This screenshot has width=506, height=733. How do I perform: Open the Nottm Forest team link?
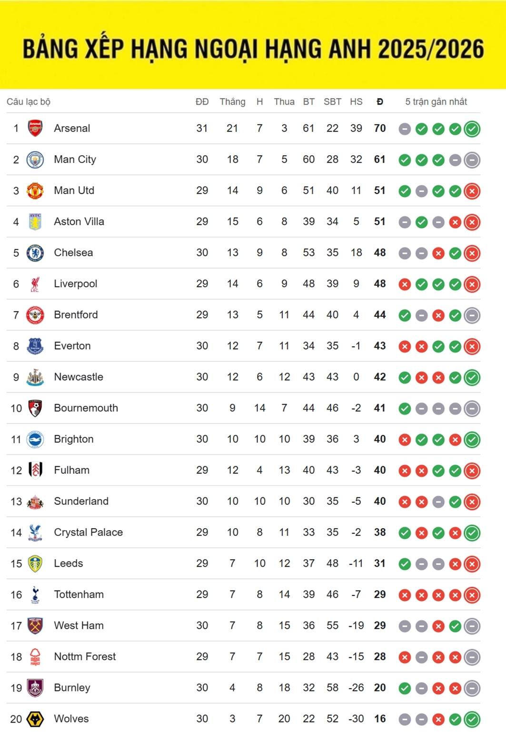tap(85, 657)
